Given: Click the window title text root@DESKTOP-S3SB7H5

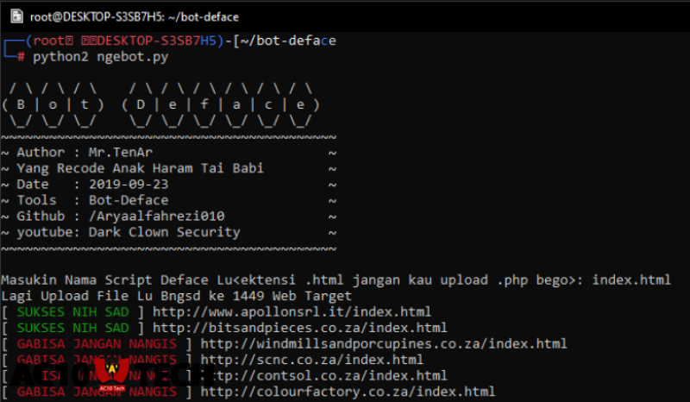Looking at the screenshot, I should click(x=135, y=16).
